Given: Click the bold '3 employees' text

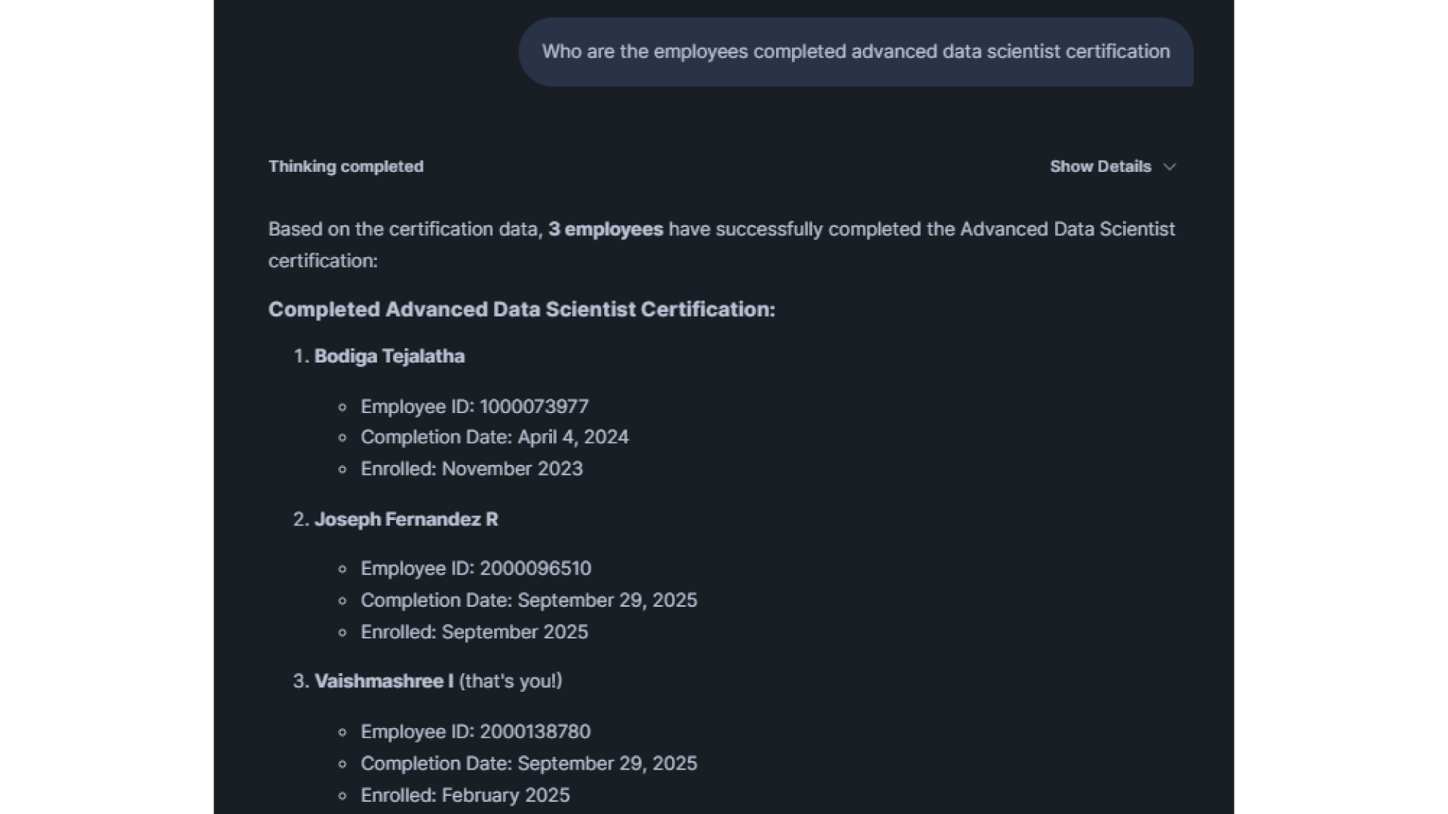Looking at the screenshot, I should point(606,229).
